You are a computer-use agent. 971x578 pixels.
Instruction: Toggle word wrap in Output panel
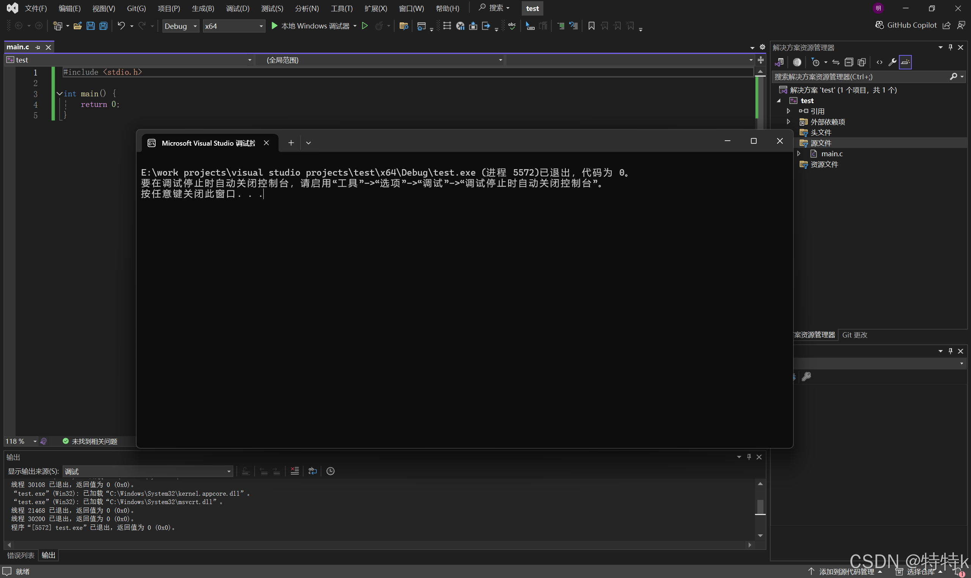pos(313,471)
